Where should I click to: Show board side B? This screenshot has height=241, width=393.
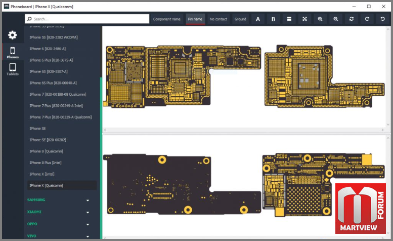click(x=273, y=19)
